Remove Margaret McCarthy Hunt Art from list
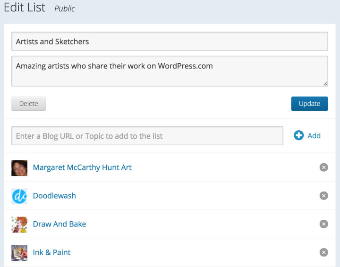This screenshot has width=340, height=267. pyautogui.click(x=323, y=167)
